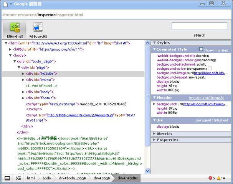
Task: Collapse the html root element node
Action: [x=6, y=43]
